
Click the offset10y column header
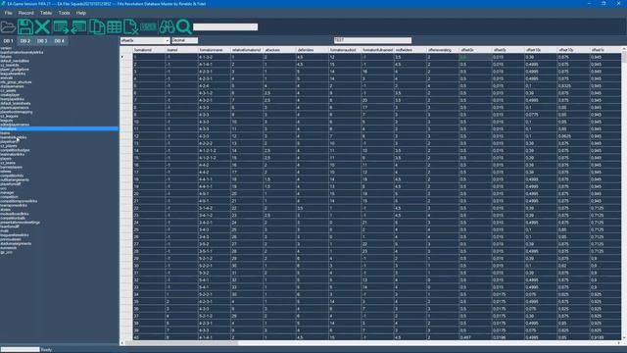574,50
